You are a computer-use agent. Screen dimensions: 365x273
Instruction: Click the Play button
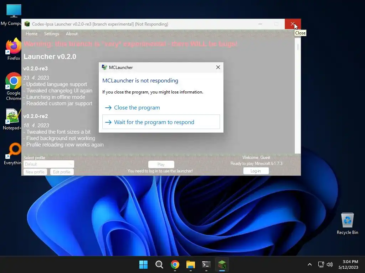[161, 164]
